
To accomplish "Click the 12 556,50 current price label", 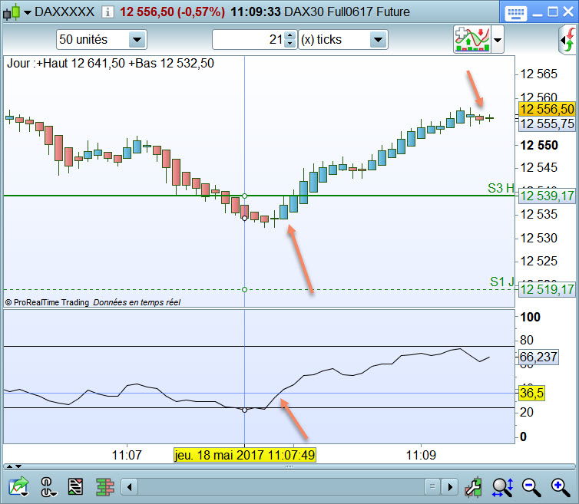I will 547,109.
